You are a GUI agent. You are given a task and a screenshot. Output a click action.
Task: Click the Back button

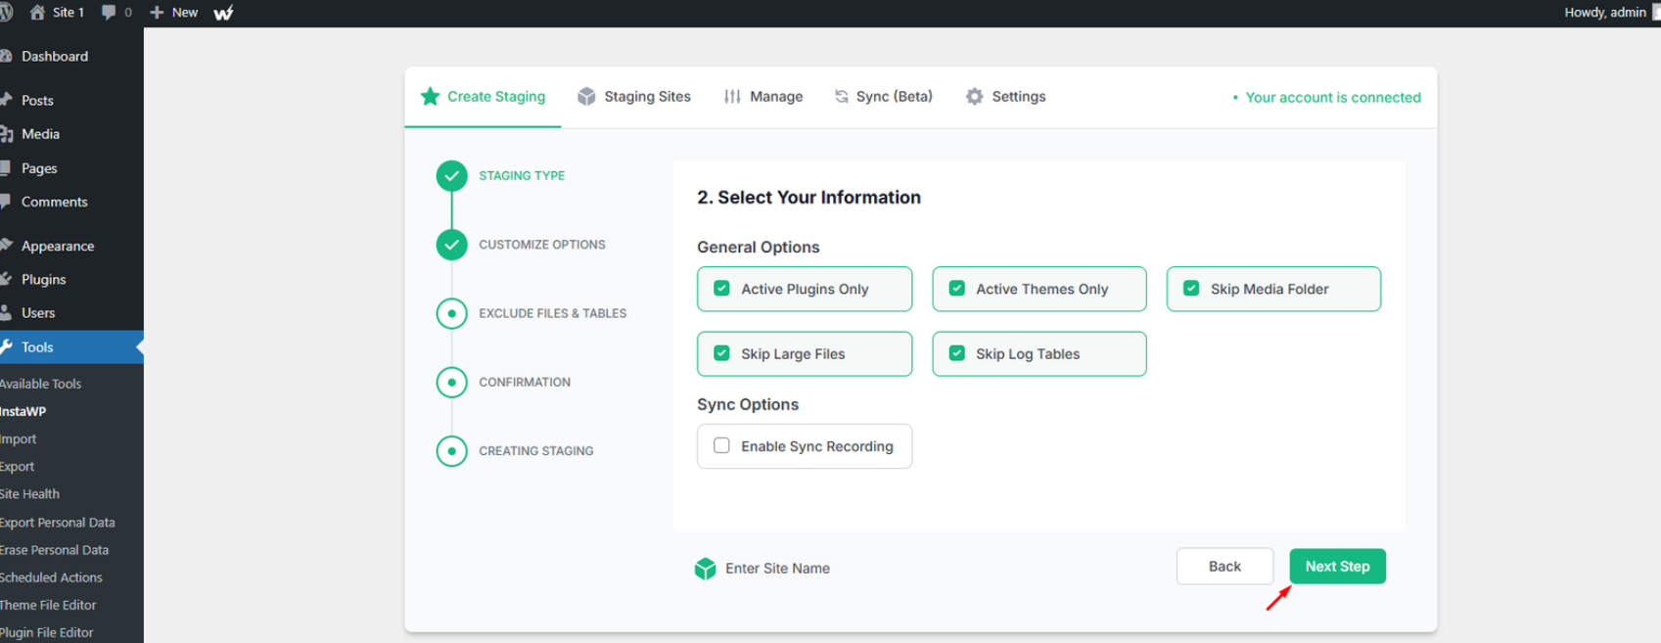(1224, 567)
